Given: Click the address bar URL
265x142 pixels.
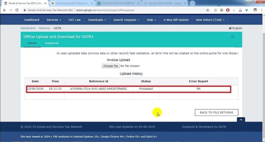Looking at the screenshot, I should click(x=105, y=10).
